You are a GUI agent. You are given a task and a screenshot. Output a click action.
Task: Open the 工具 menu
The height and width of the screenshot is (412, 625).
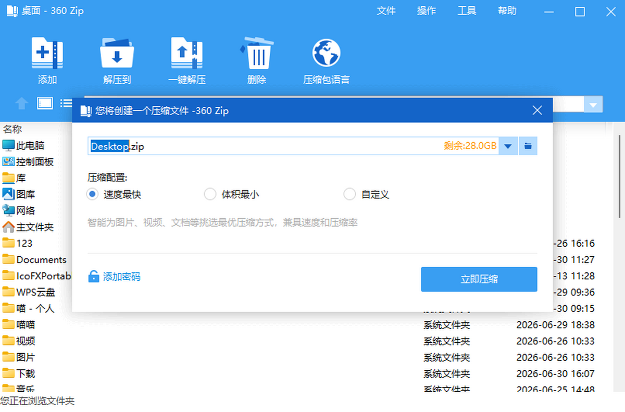click(467, 11)
